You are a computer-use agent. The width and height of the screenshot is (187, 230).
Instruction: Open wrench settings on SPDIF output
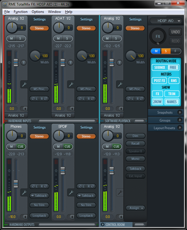click(71, 192)
